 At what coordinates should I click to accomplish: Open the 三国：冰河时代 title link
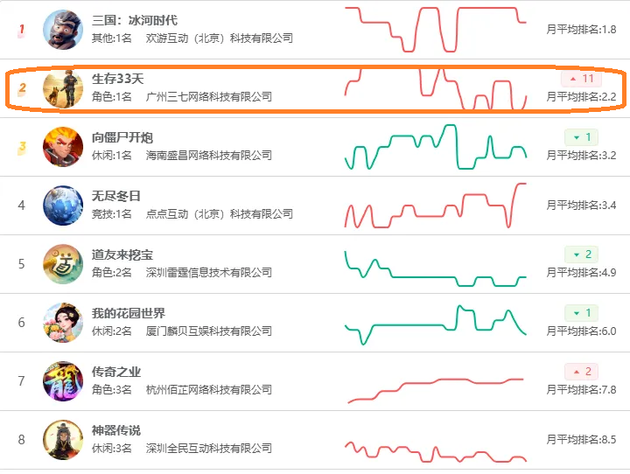[135, 20]
